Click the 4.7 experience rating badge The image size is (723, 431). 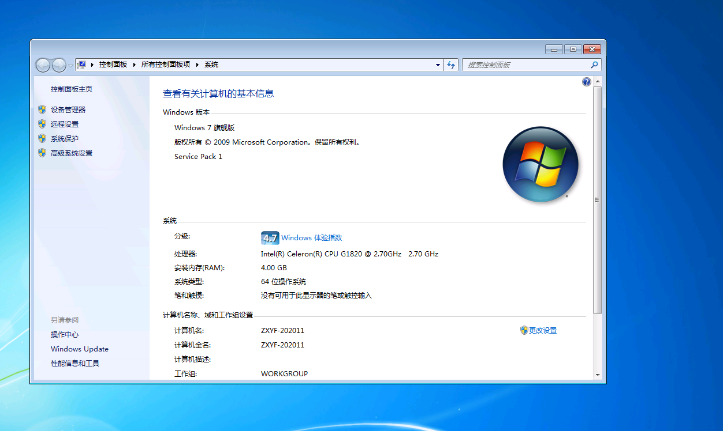(x=270, y=238)
